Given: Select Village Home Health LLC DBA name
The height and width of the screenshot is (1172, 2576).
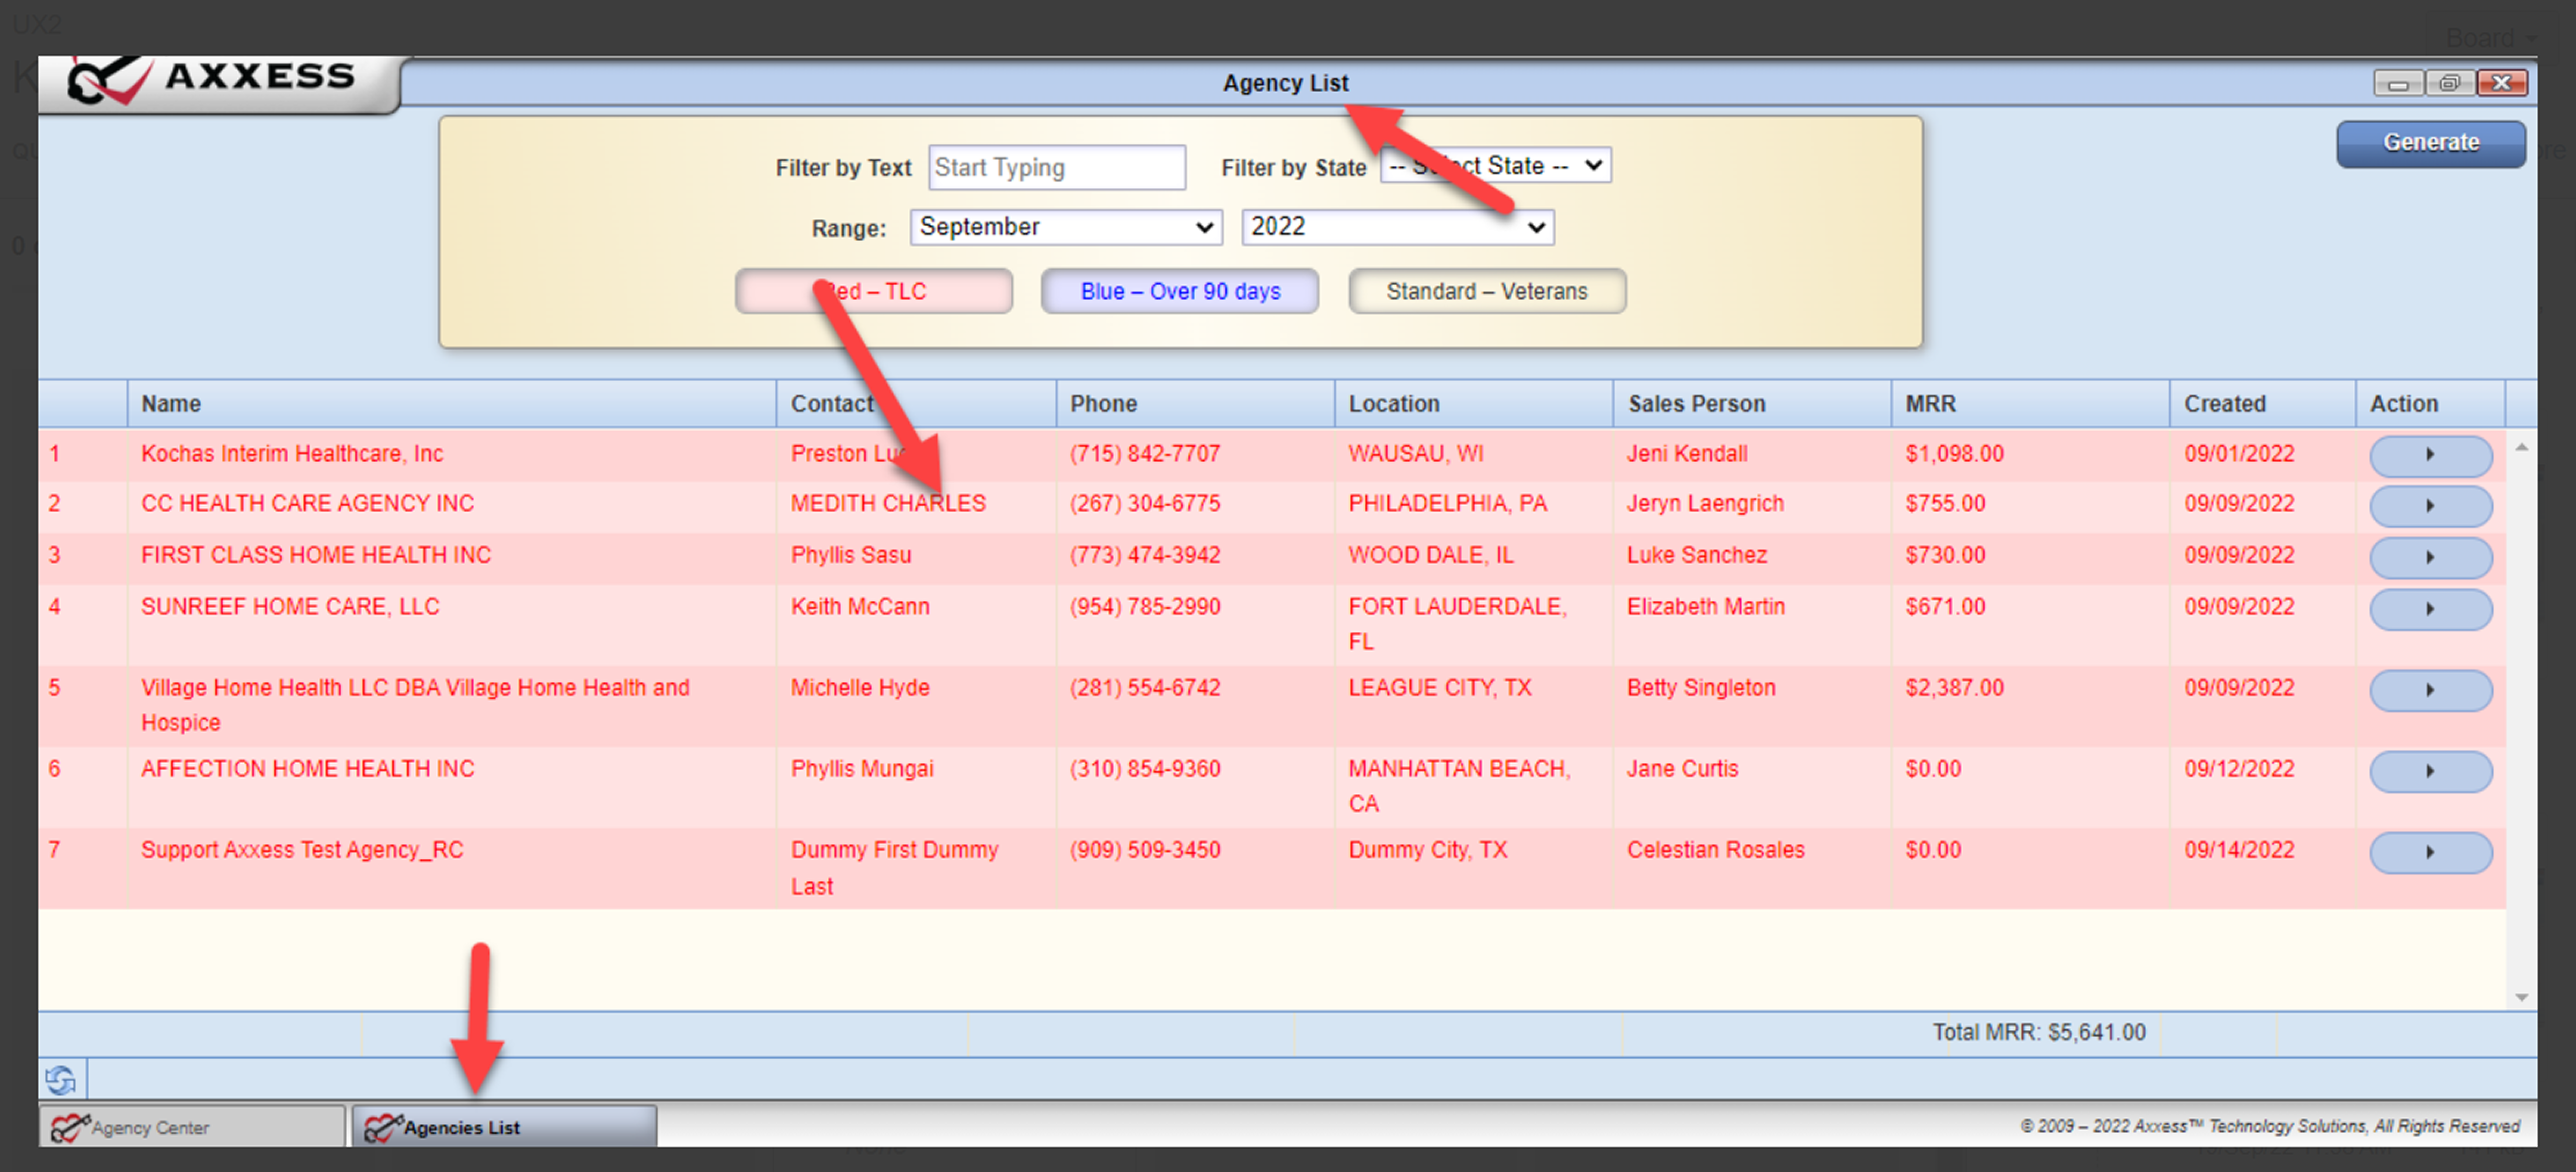Looking at the screenshot, I should (x=415, y=705).
